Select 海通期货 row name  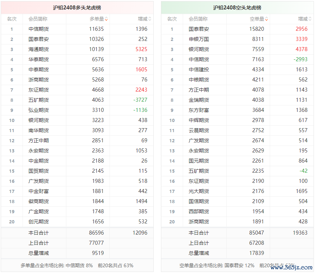[38, 49]
